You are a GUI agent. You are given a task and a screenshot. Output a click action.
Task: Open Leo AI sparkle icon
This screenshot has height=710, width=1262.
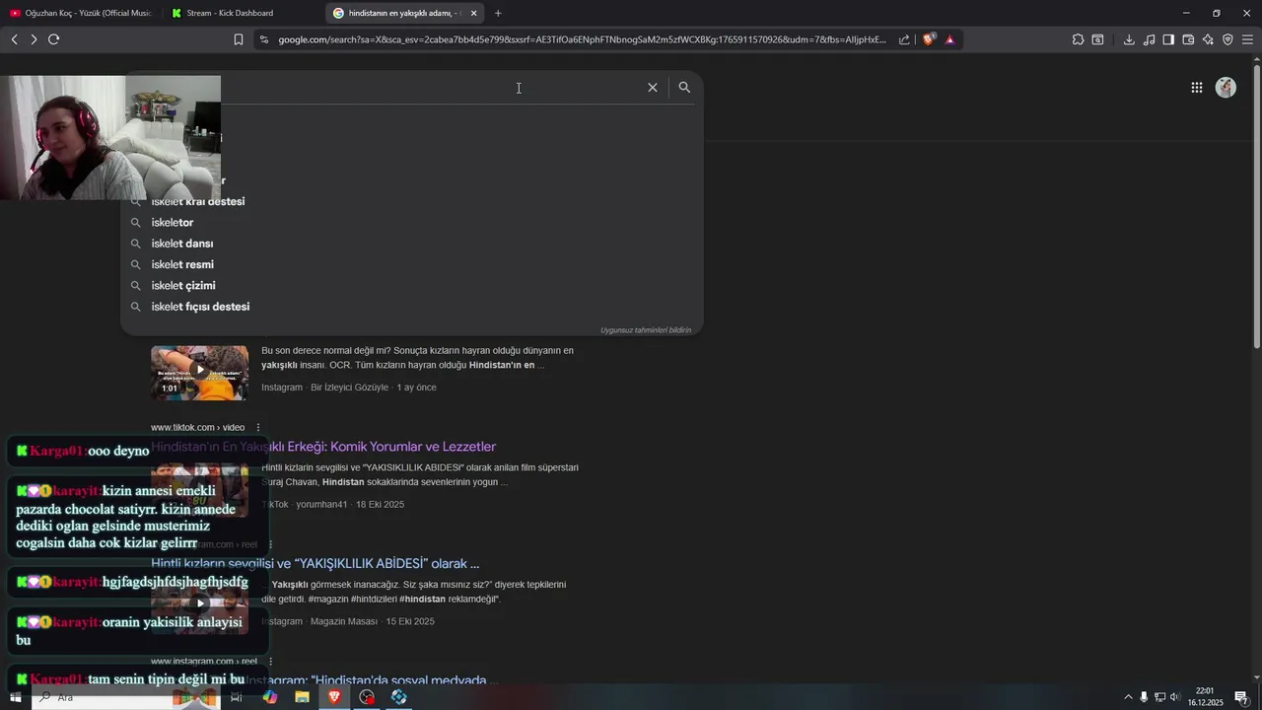[x=1208, y=39]
